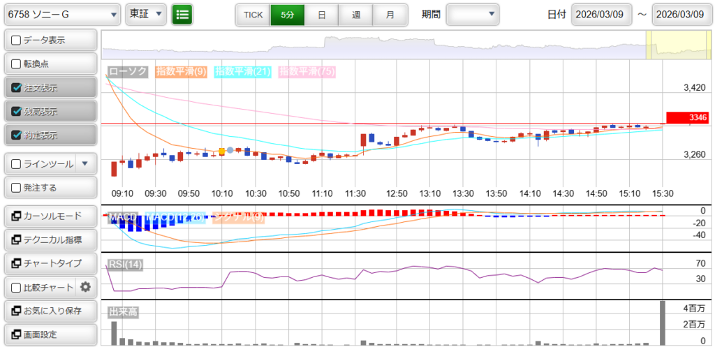Switch to the TICK timeframe tab
The height and width of the screenshot is (347, 715).
point(253,14)
